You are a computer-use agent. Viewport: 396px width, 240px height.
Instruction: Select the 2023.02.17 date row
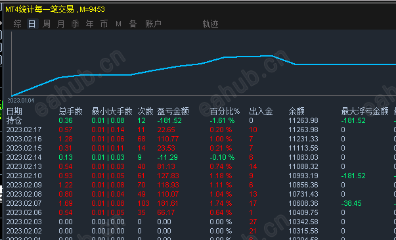24,130
